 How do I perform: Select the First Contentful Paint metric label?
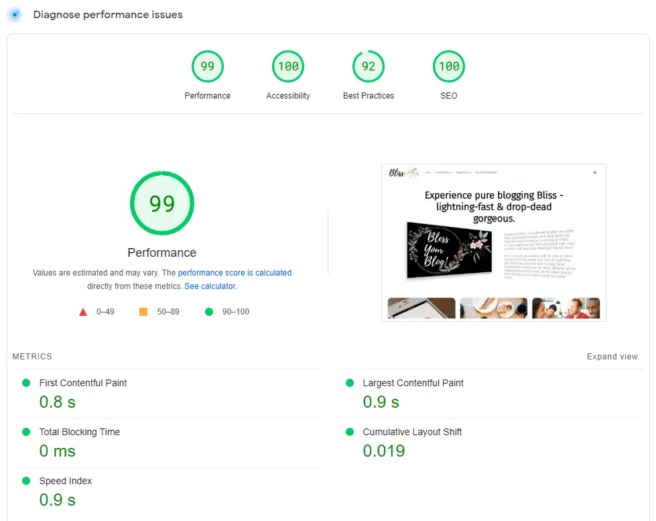(83, 383)
